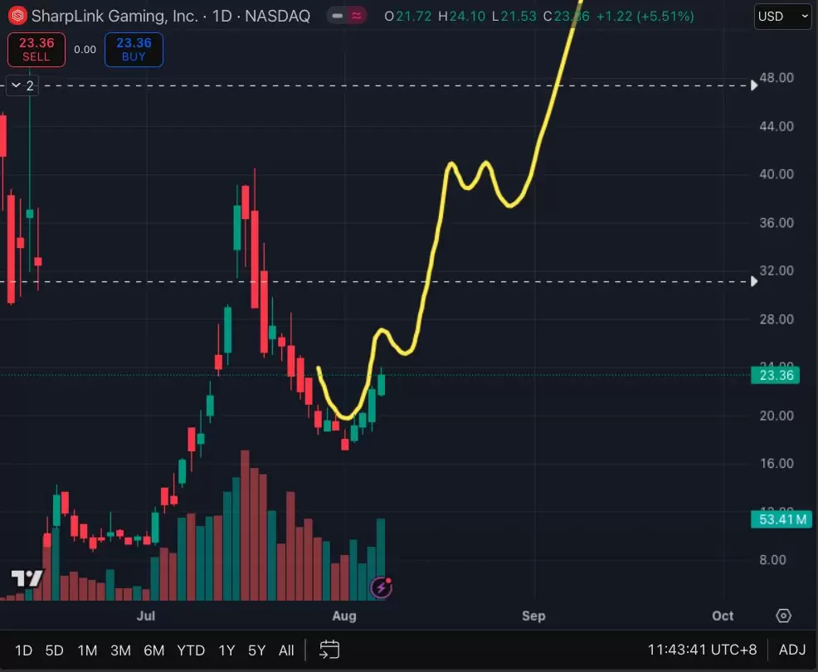The width and height of the screenshot is (818, 672).
Task: Click the 23.36 current price axis label
Action: tap(775, 375)
